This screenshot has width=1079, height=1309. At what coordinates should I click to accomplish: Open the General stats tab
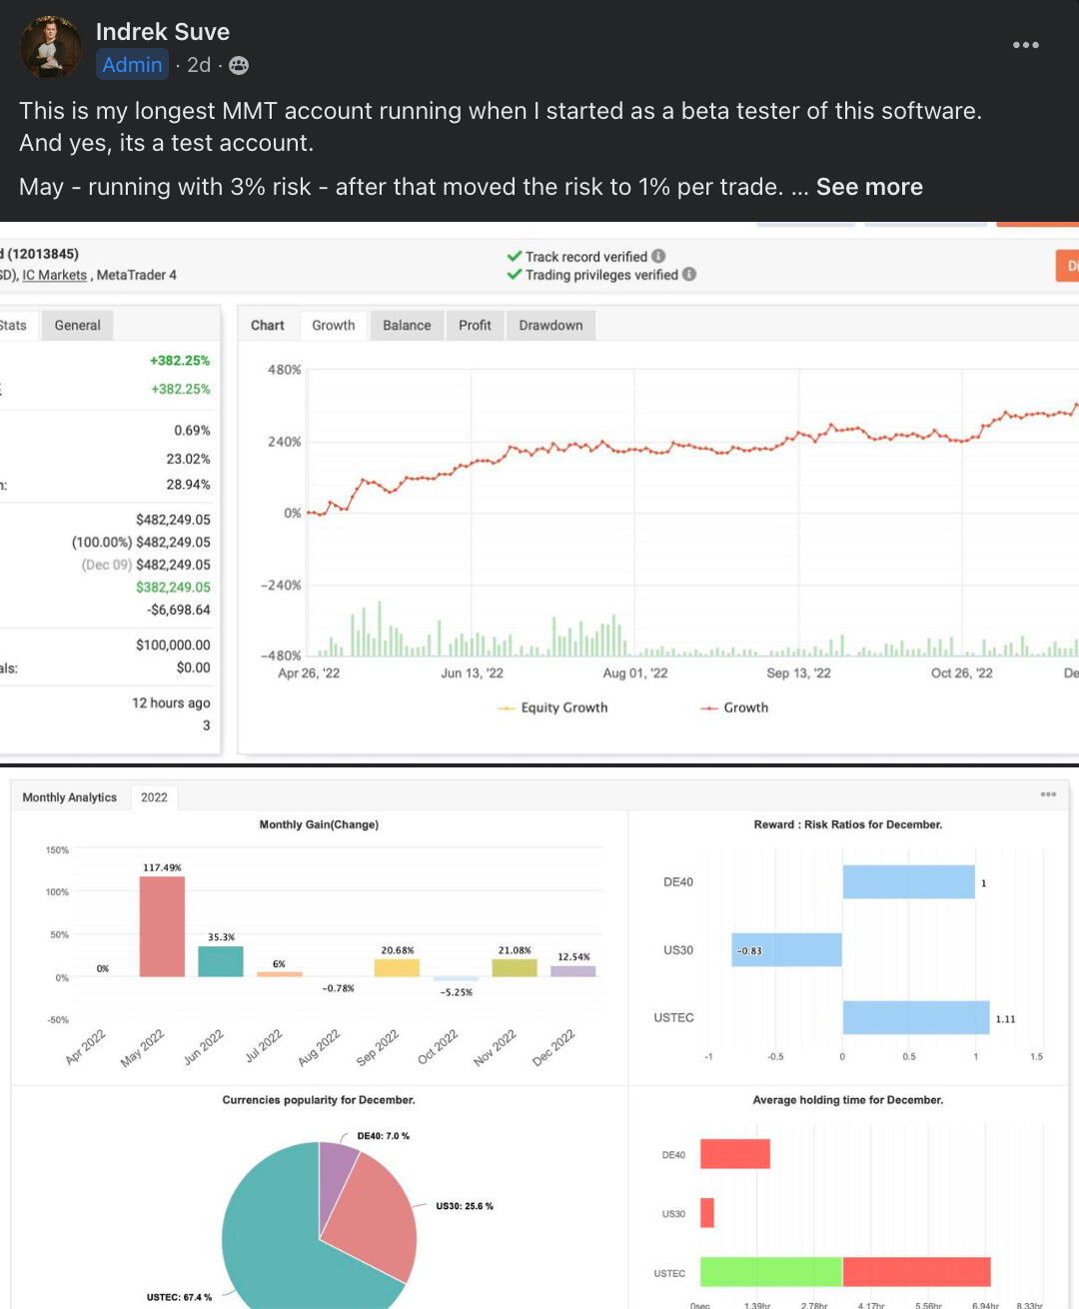point(77,326)
